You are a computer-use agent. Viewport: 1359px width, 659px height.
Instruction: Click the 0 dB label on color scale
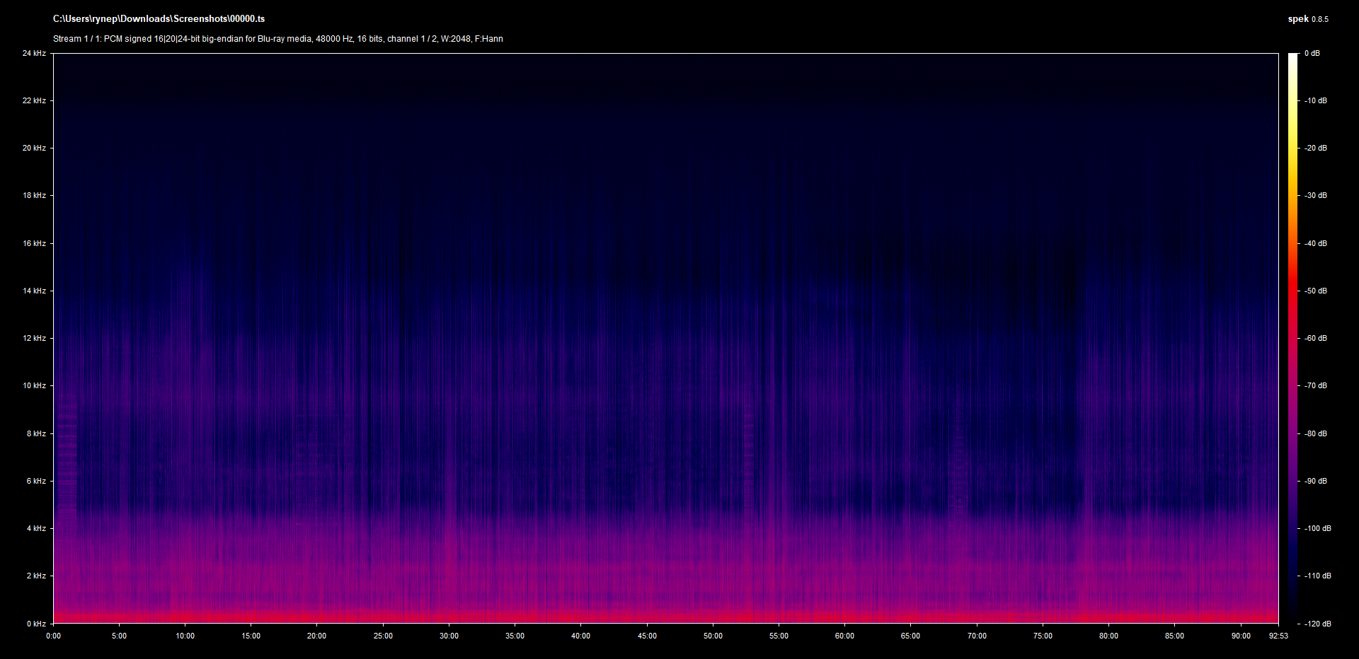[1312, 53]
